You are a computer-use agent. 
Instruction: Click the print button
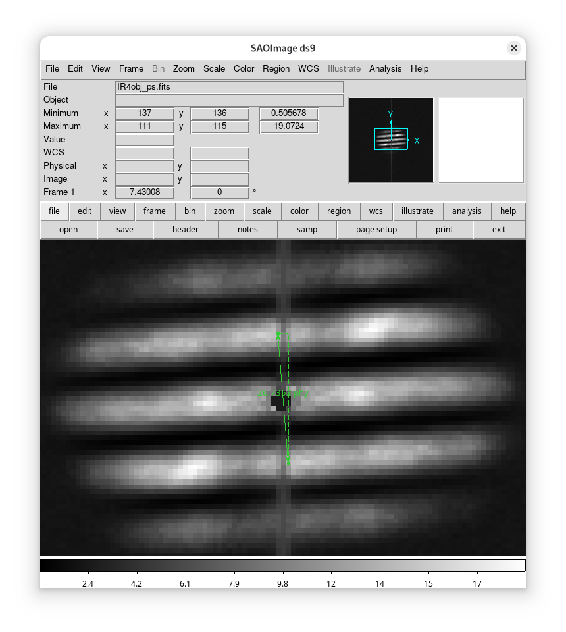[x=444, y=230]
